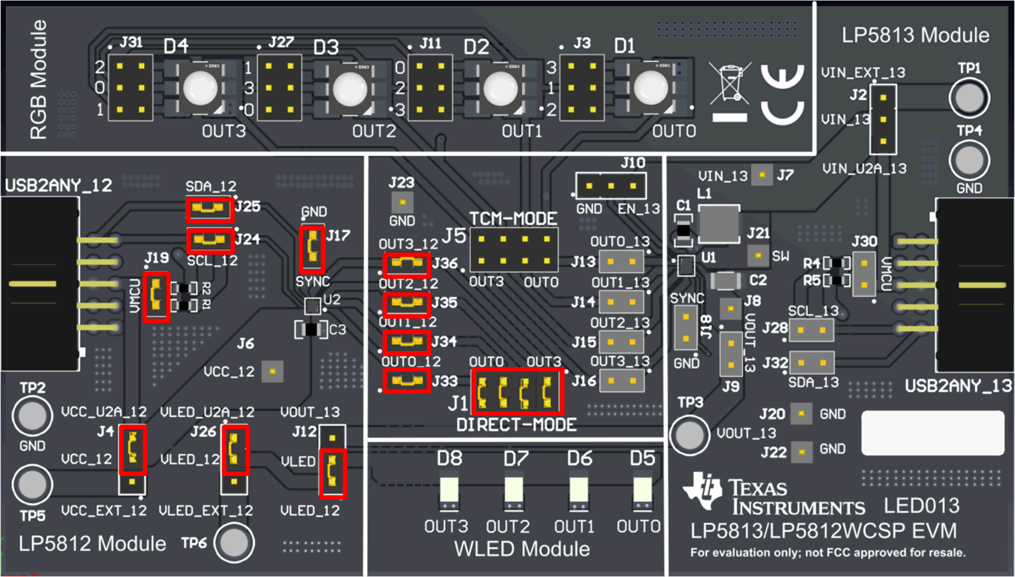Click the D8 white LED
Screen dimensions: 1015x577
(449, 492)
